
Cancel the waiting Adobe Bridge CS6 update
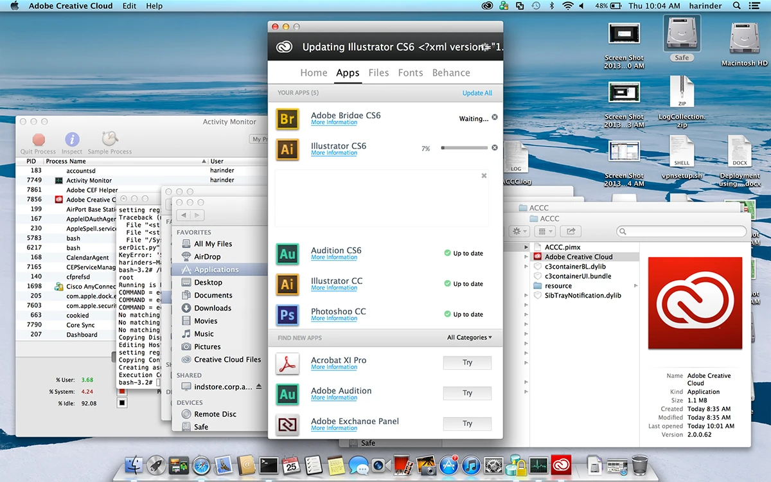(x=495, y=118)
